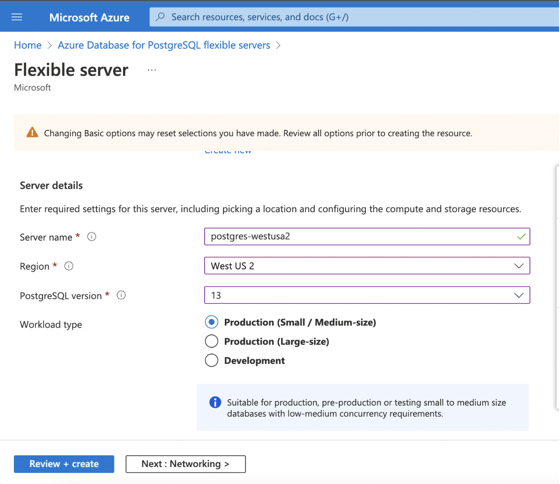The image size is (560, 484).
Task: Open the Azure portal hamburger menu
Action: pos(17,17)
